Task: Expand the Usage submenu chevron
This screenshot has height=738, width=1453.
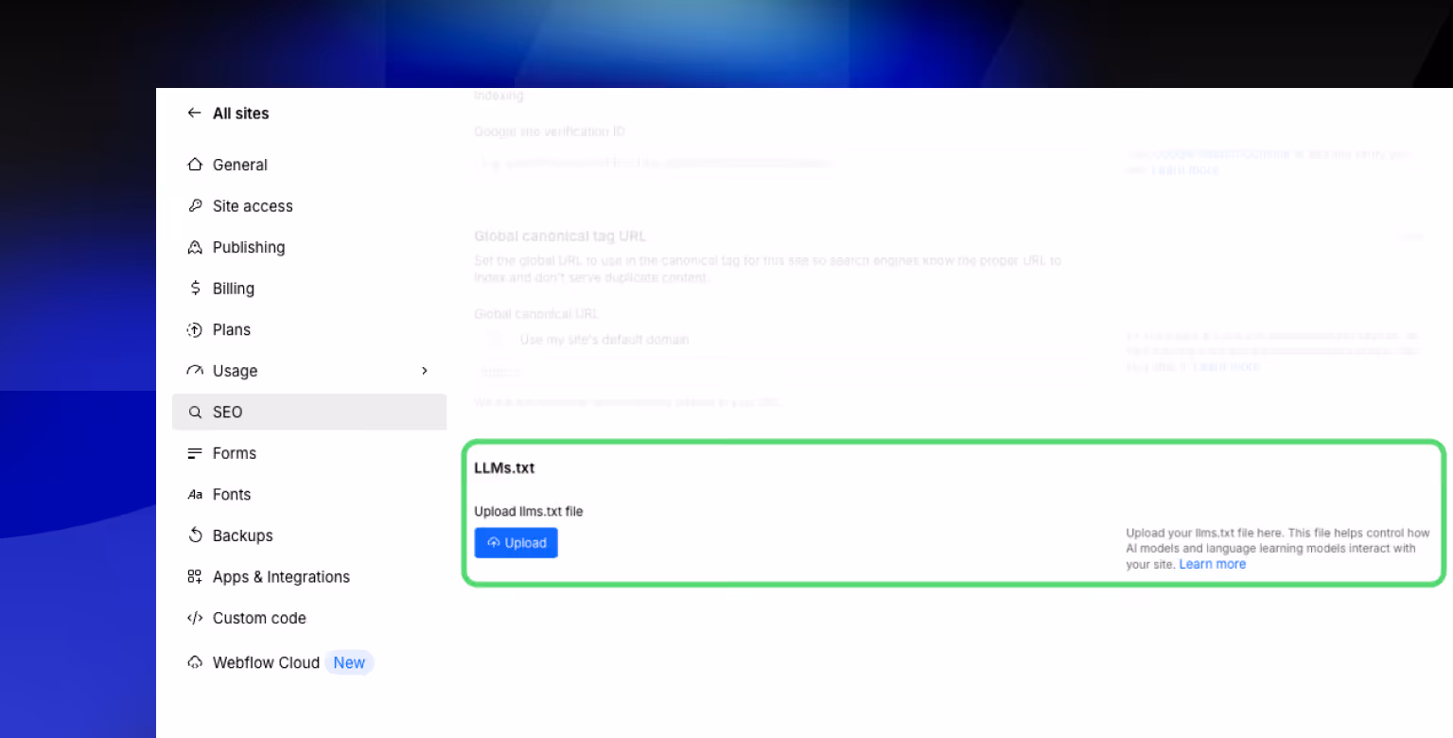Action: pos(424,370)
